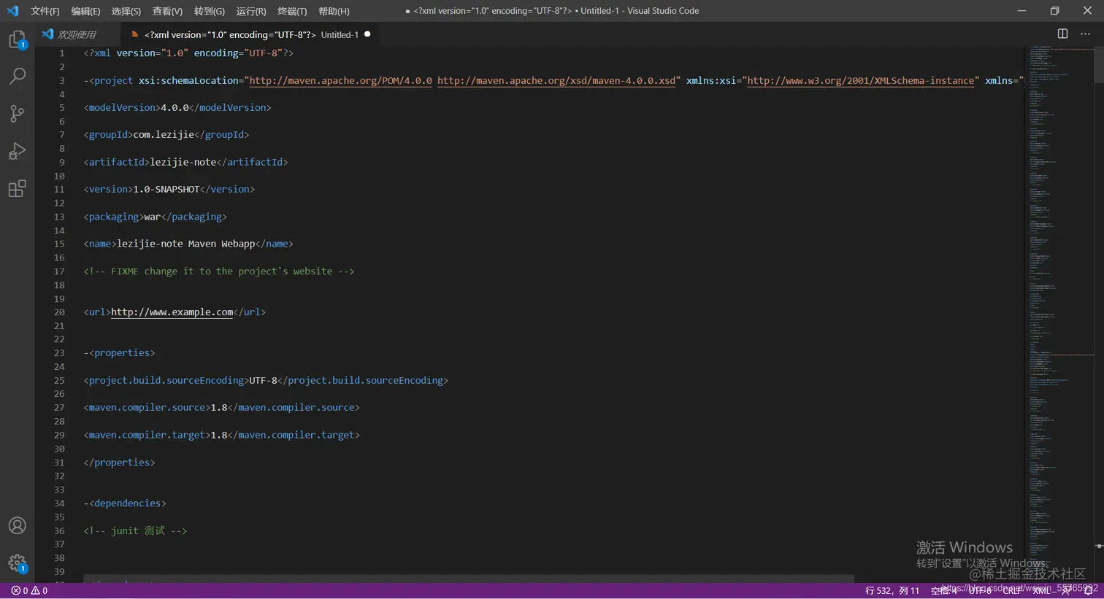
Task: Click the horizontal scrollbar thumb at bottom
Action: [467, 579]
